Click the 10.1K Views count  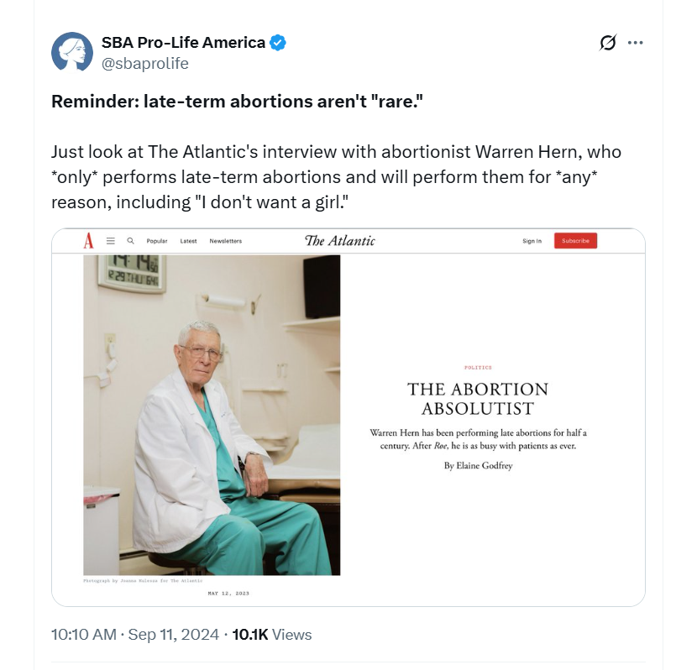(x=272, y=635)
